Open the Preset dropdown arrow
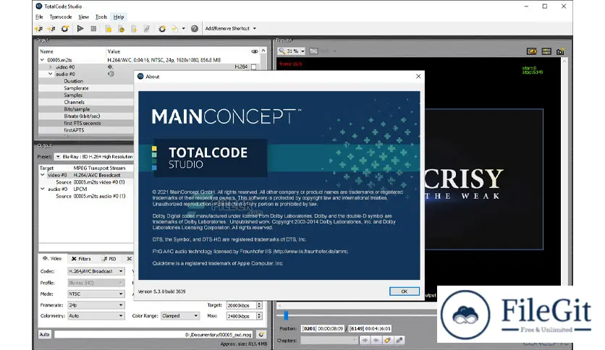605x350 pixels. 58,157
